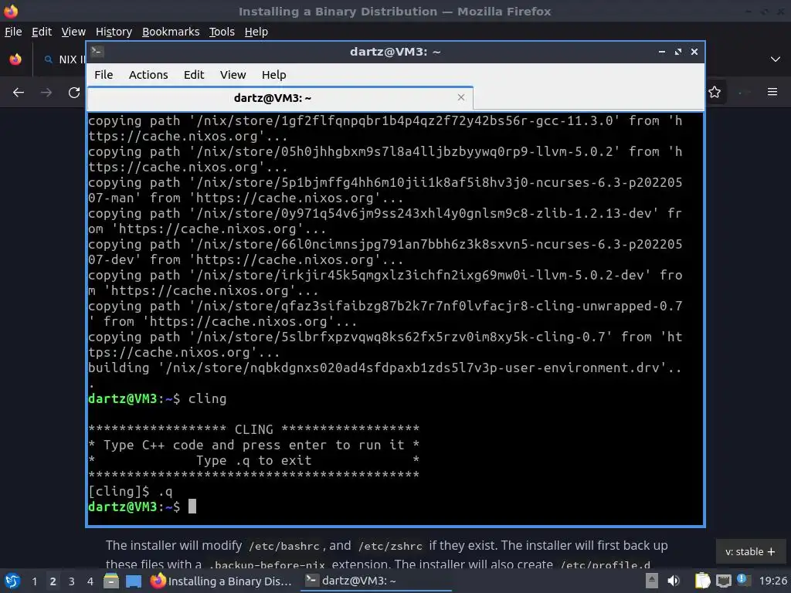The image size is (791, 593).
Task: Open Firefox Help menu
Action: coord(256,32)
